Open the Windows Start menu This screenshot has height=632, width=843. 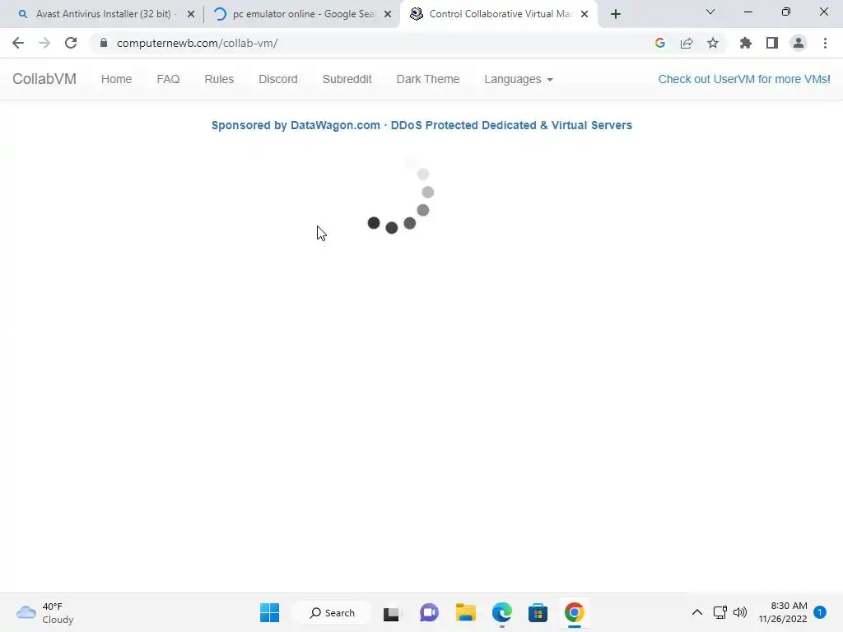pyautogui.click(x=269, y=612)
